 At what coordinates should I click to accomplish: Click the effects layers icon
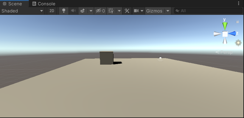click(83, 11)
